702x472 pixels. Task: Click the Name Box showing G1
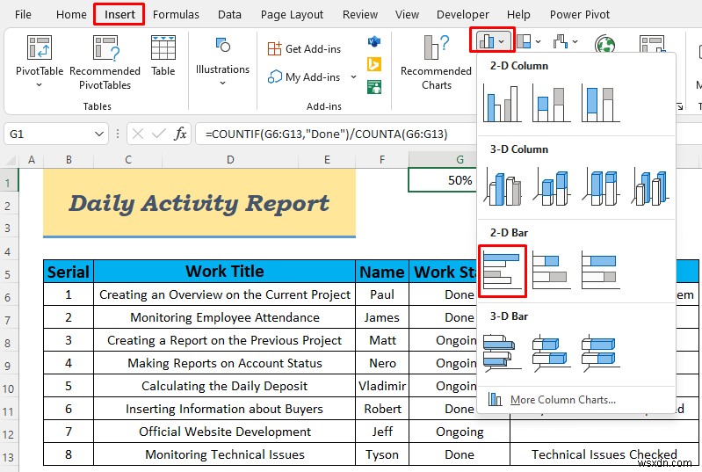point(49,134)
